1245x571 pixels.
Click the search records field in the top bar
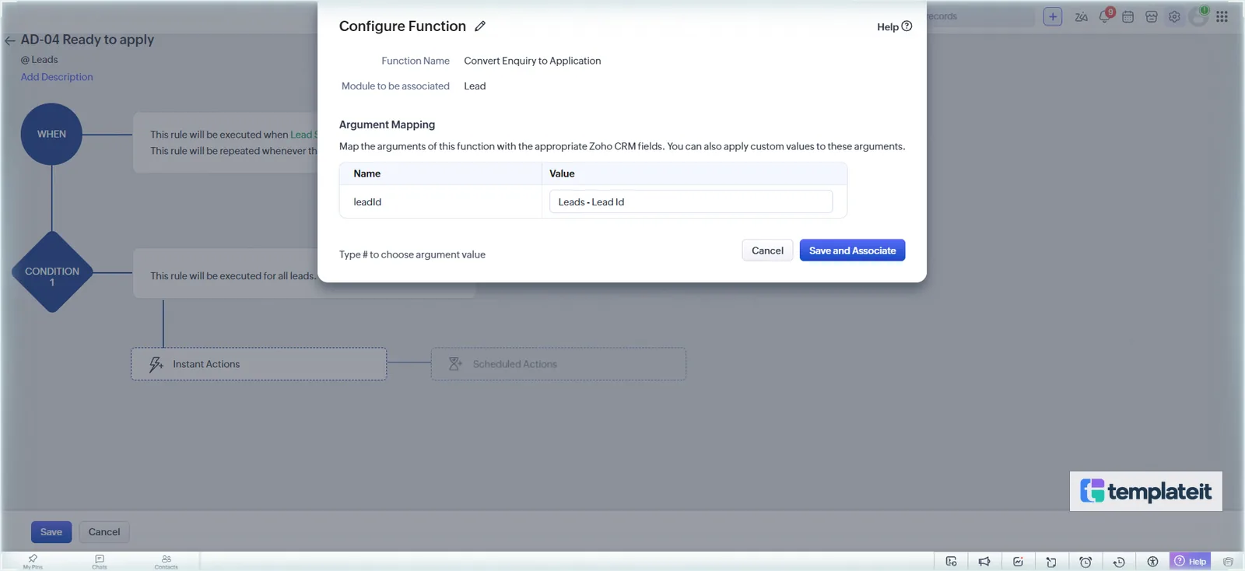click(980, 16)
